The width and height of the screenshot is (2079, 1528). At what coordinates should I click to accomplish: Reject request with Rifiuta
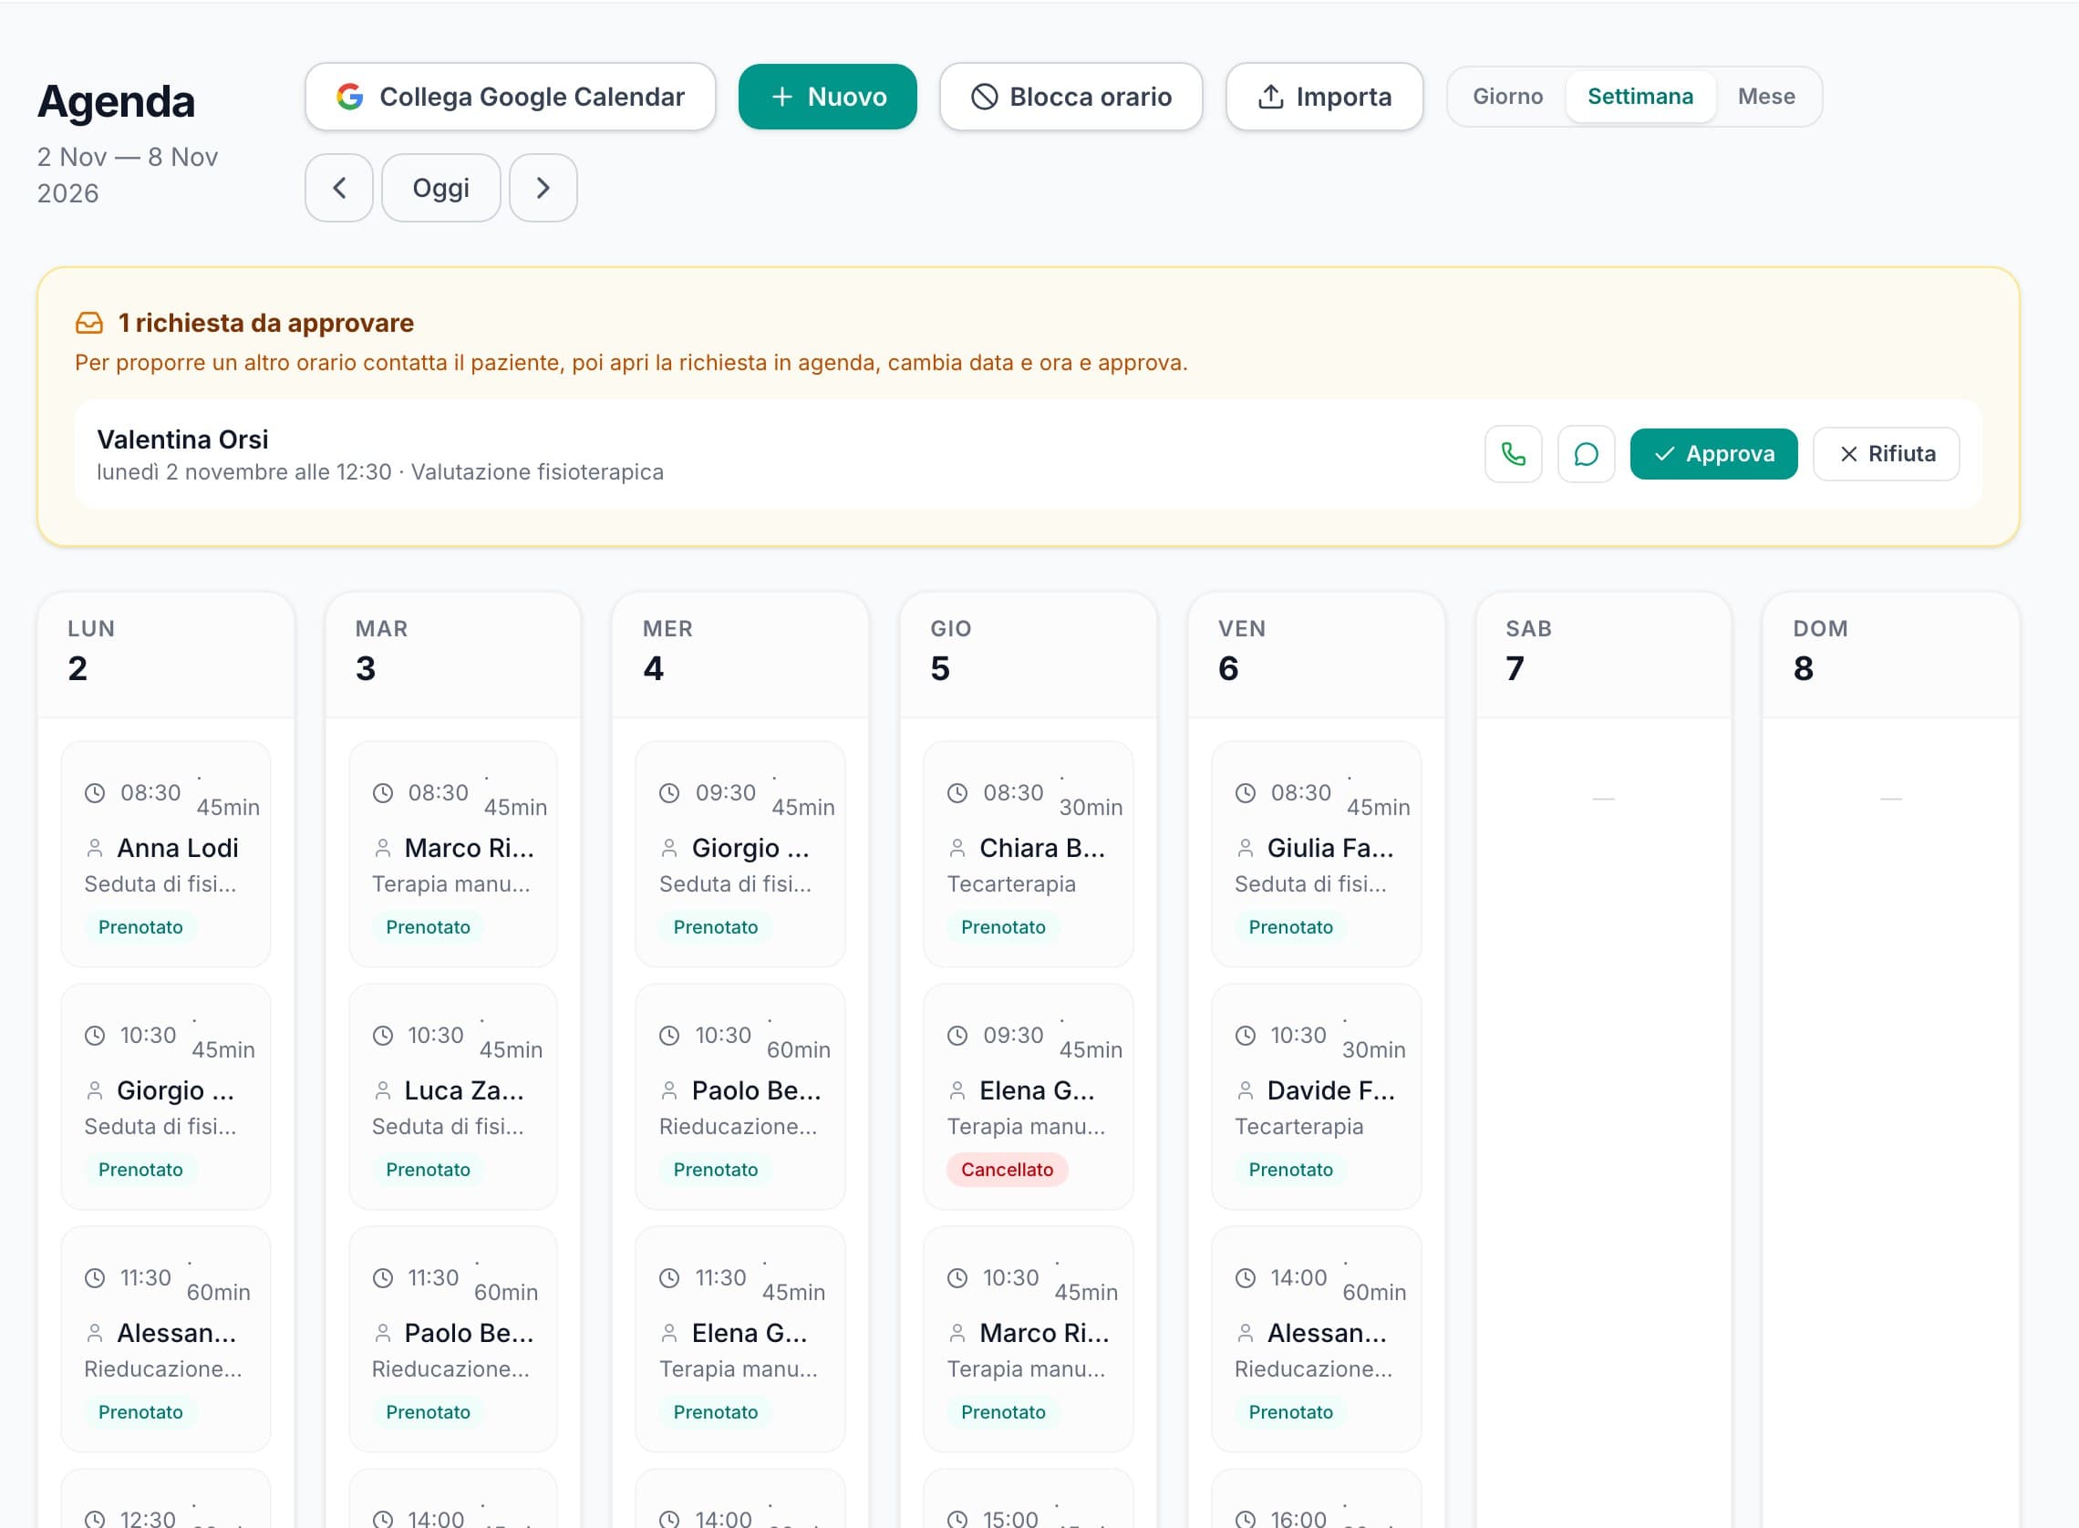(x=1887, y=454)
